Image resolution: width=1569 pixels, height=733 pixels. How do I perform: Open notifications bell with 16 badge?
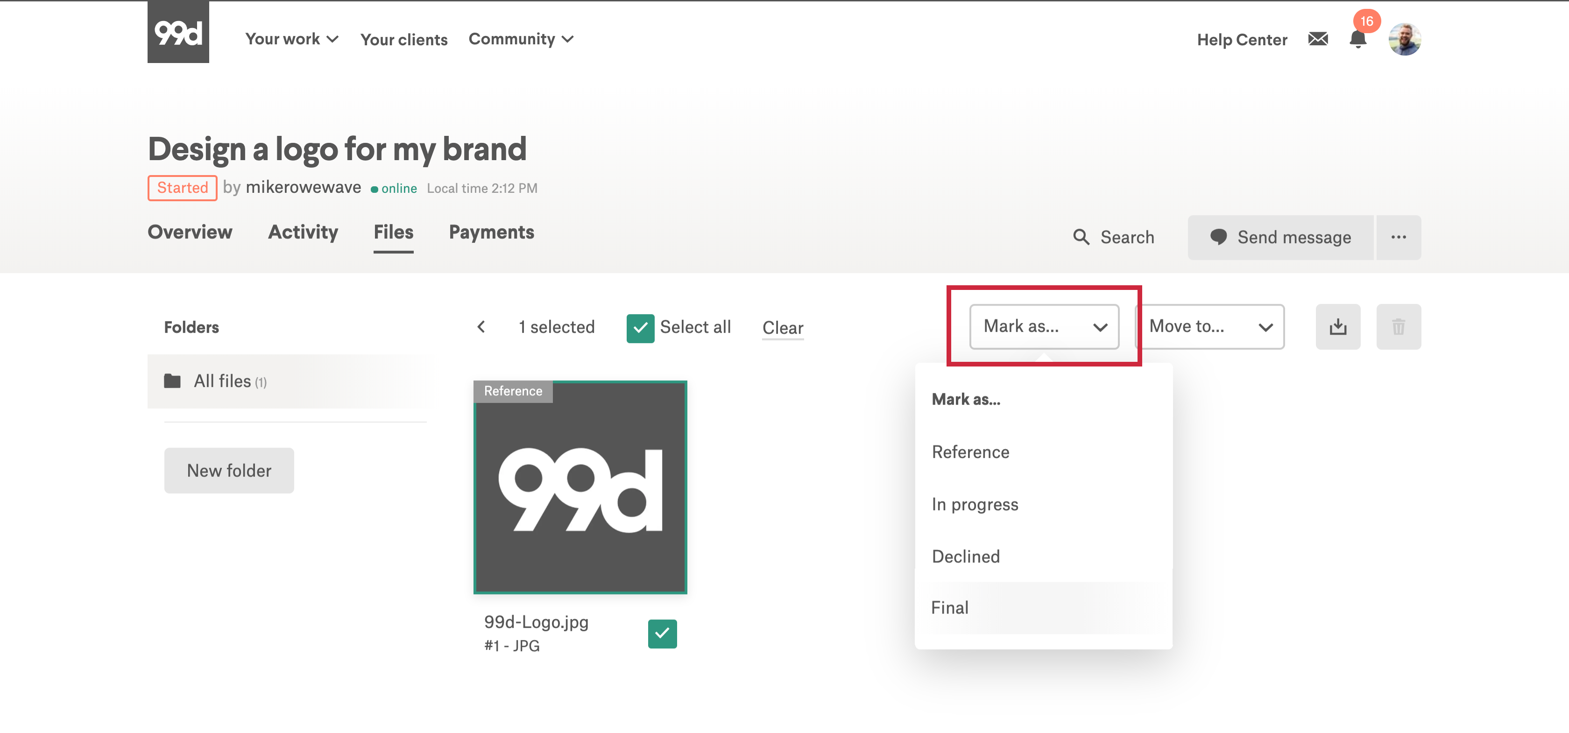click(1357, 40)
